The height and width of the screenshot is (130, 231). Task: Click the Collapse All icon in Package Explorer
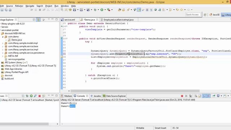point(34,19)
